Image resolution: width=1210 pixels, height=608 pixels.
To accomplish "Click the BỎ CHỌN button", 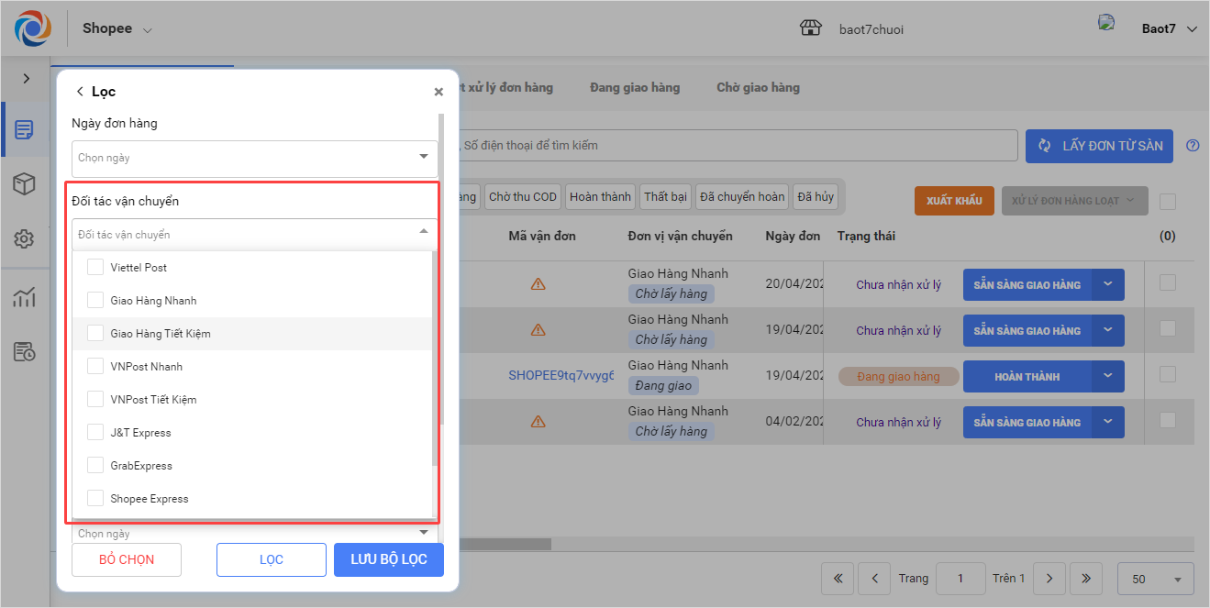I will 127,559.
